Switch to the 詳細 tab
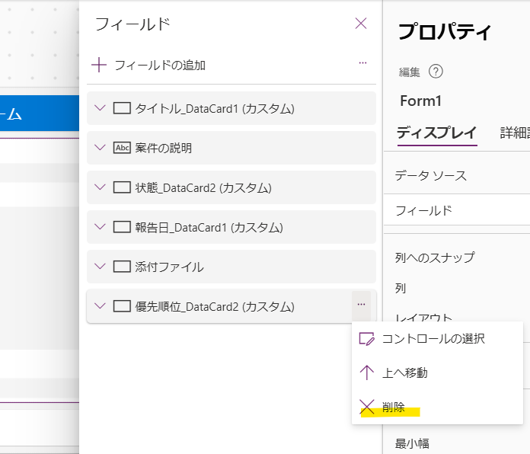Viewport: 530px width, 454px height. (515, 133)
